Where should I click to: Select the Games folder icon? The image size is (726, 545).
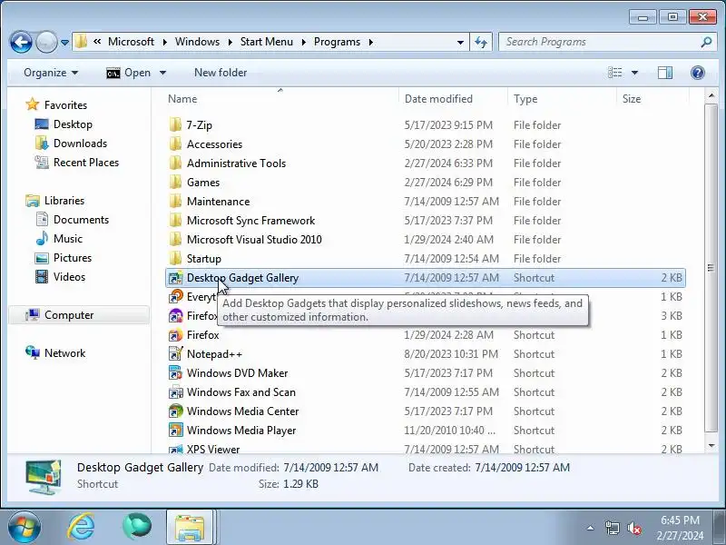[175, 183]
